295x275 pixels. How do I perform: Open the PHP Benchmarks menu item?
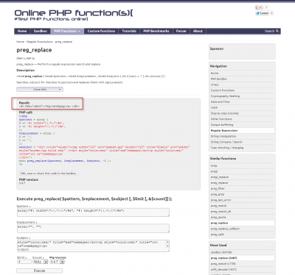(156, 31)
